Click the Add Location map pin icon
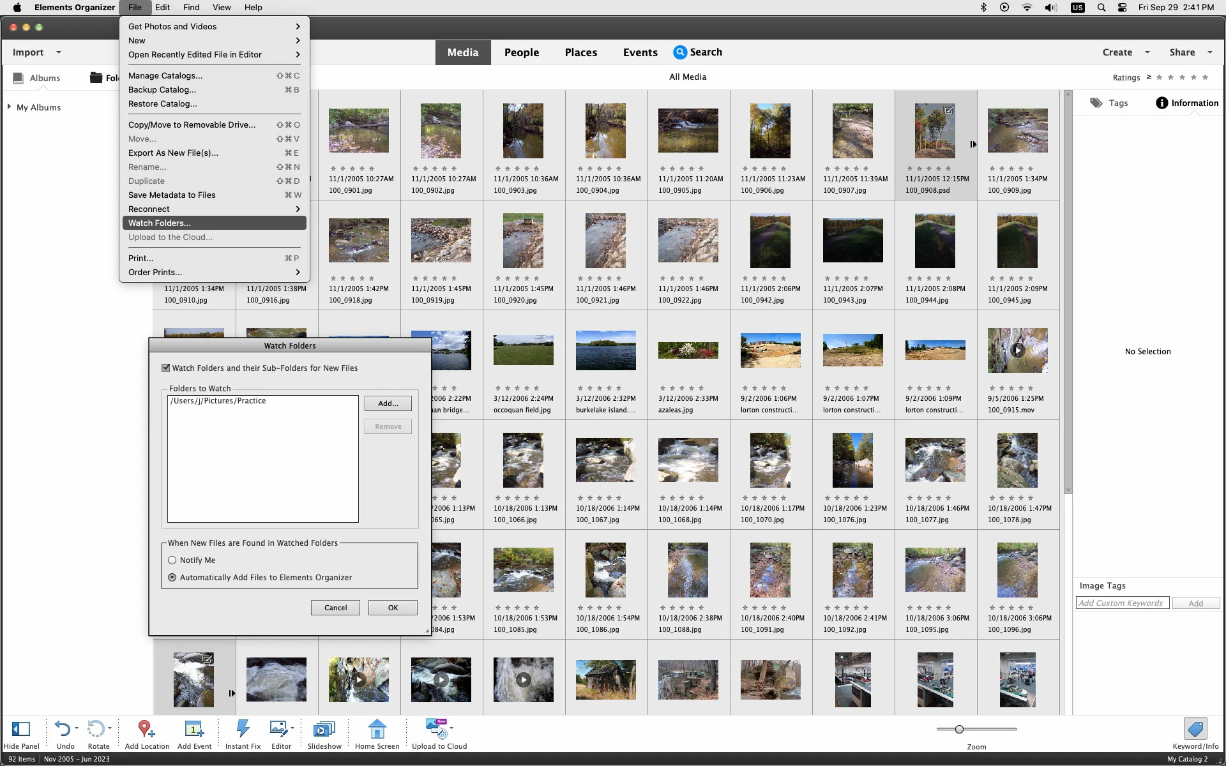The image size is (1226, 766). (146, 729)
